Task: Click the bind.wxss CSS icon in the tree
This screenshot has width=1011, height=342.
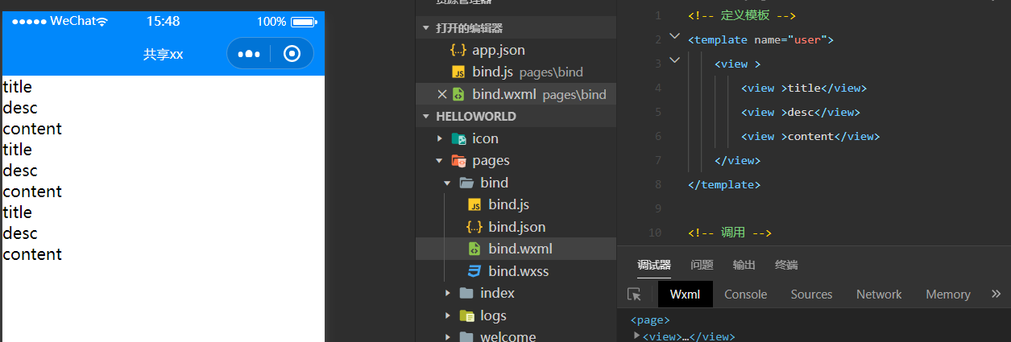Action: [474, 271]
